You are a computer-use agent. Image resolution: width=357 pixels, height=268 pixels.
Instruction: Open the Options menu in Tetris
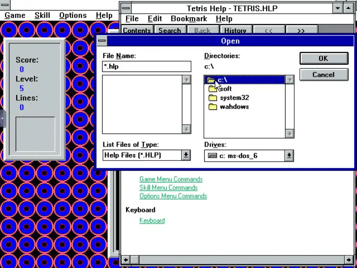[73, 15]
